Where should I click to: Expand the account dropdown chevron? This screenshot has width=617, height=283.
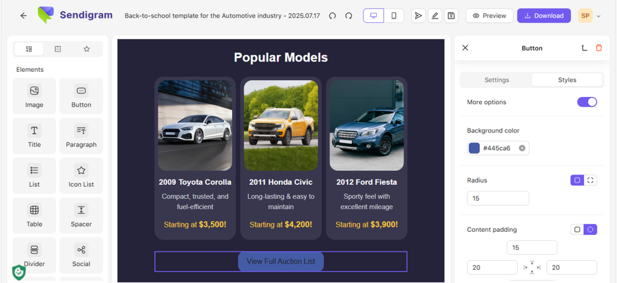coord(598,16)
